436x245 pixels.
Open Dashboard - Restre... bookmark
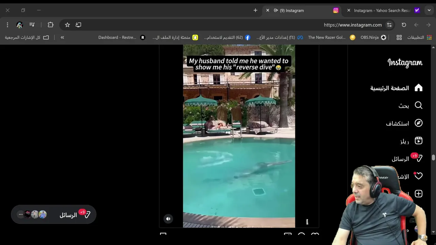pos(122,37)
